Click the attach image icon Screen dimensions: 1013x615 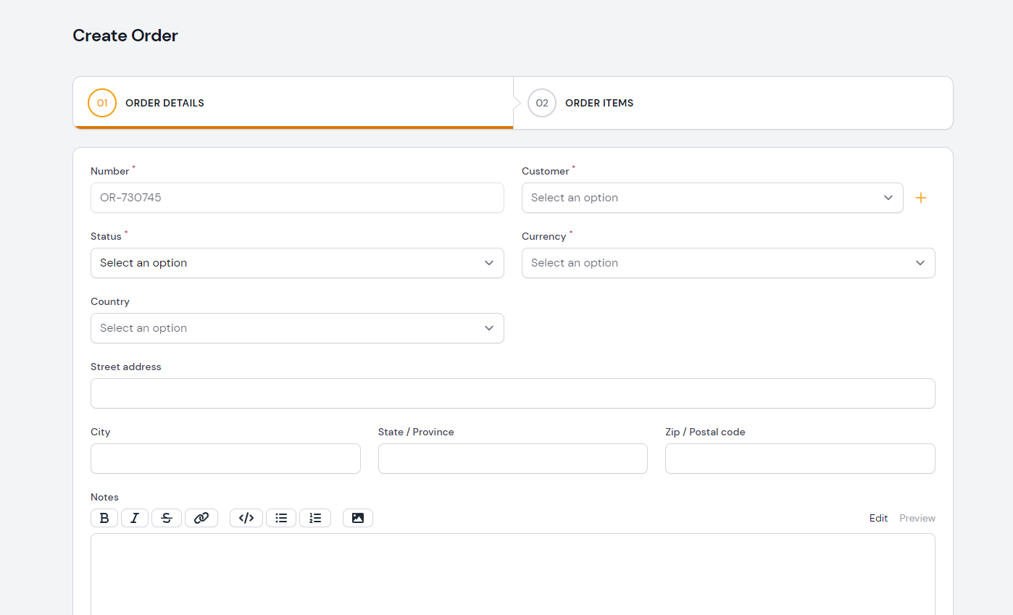coord(358,518)
